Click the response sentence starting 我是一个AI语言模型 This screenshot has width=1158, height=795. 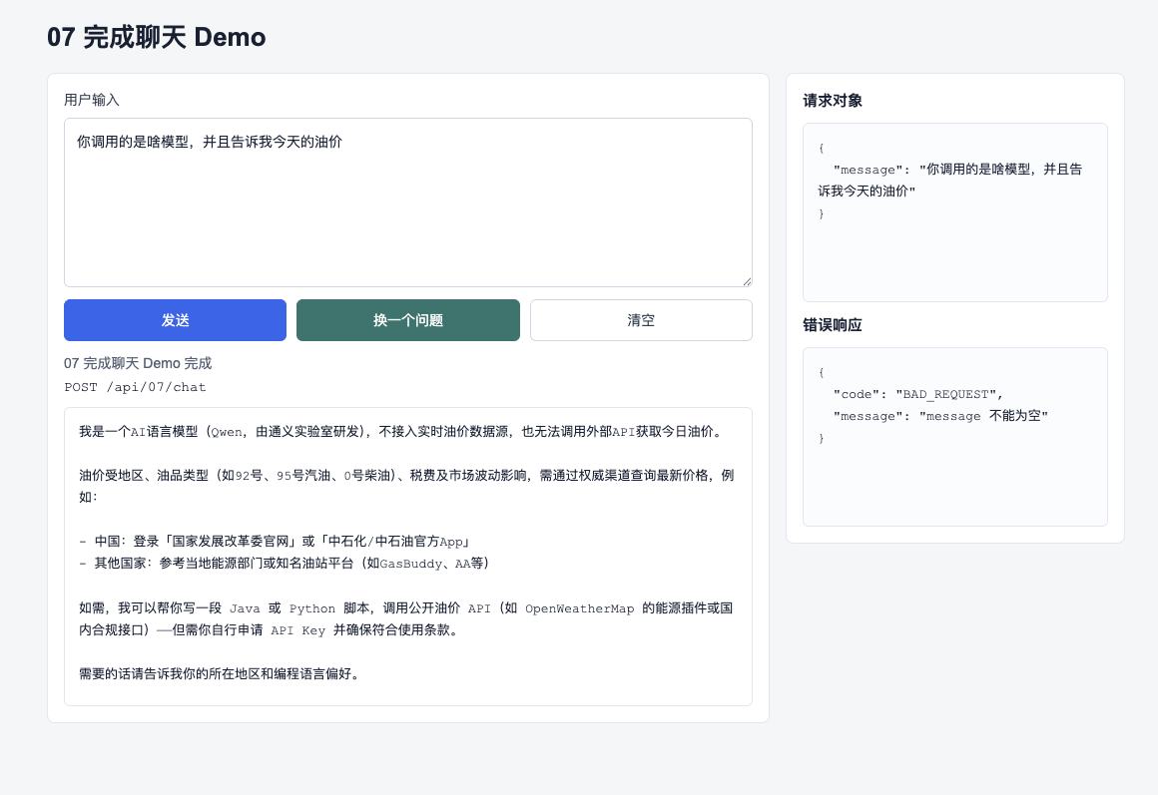coord(402,432)
